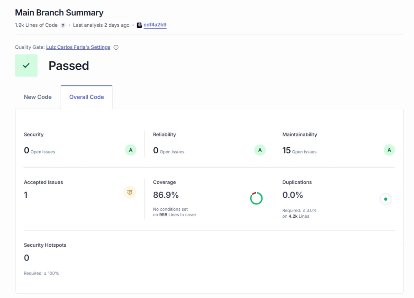Image resolution: width=414 pixels, height=298 pixels.
Task: Click the commit author avatar icon
Action: coord(139,25)
